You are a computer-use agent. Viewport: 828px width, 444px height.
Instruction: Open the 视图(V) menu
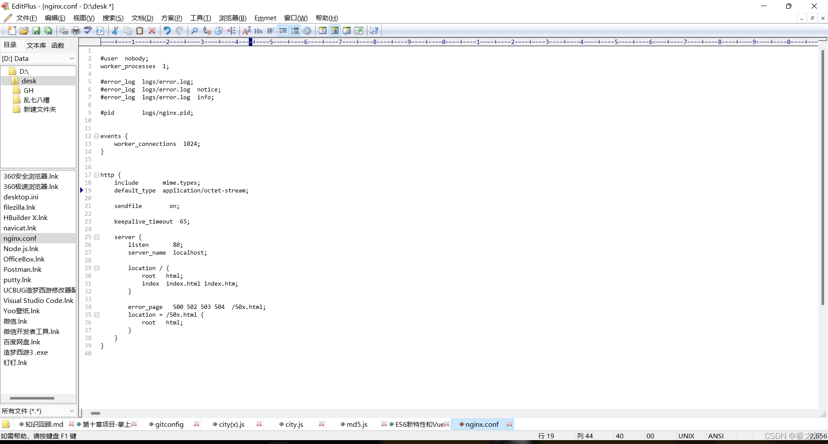tap(84, 18)
